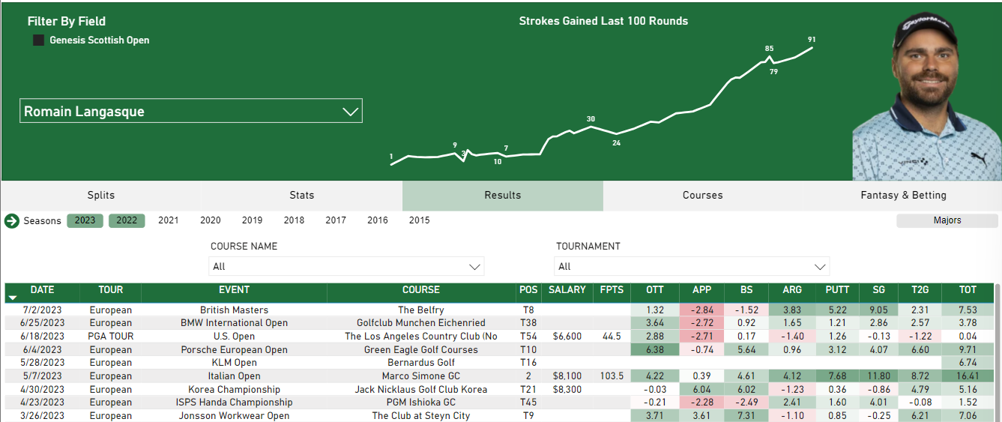Screen dimensions: 1002x422
Task: Click the 85 point on strokes gained chart
Action: (x=769, y=57)
